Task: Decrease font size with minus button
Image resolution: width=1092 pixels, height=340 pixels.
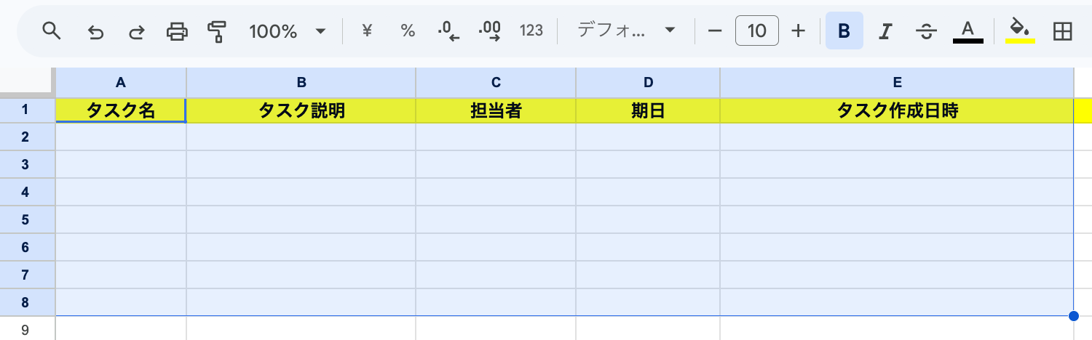Action: pos(715,31)
